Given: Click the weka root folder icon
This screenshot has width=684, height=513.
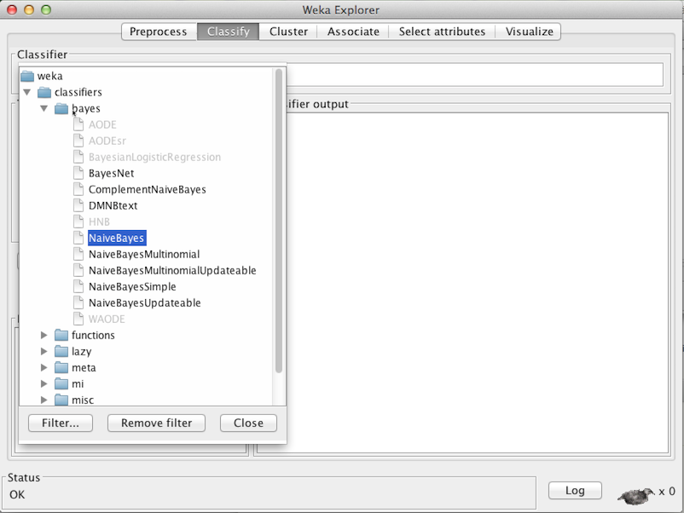Looking at the screenshot, I should click(27, 76).
